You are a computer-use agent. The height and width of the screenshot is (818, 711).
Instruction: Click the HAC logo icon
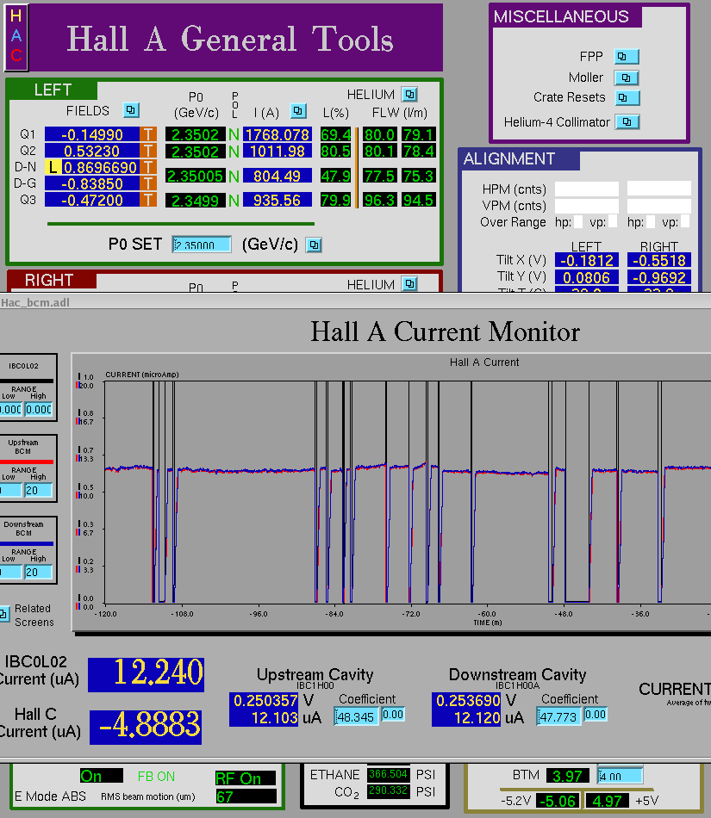(x=16, y=38)
